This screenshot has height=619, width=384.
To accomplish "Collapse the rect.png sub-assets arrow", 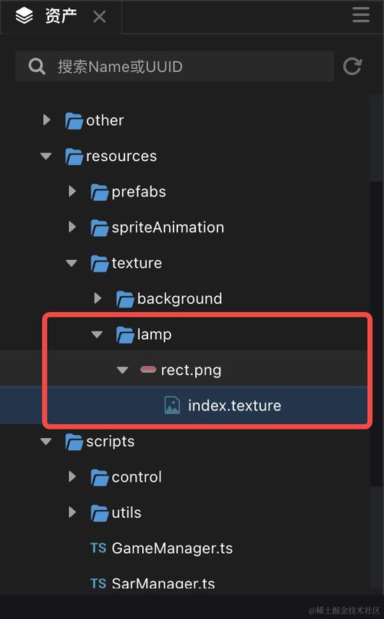I will pyautogui.click(x=123, y=370).
